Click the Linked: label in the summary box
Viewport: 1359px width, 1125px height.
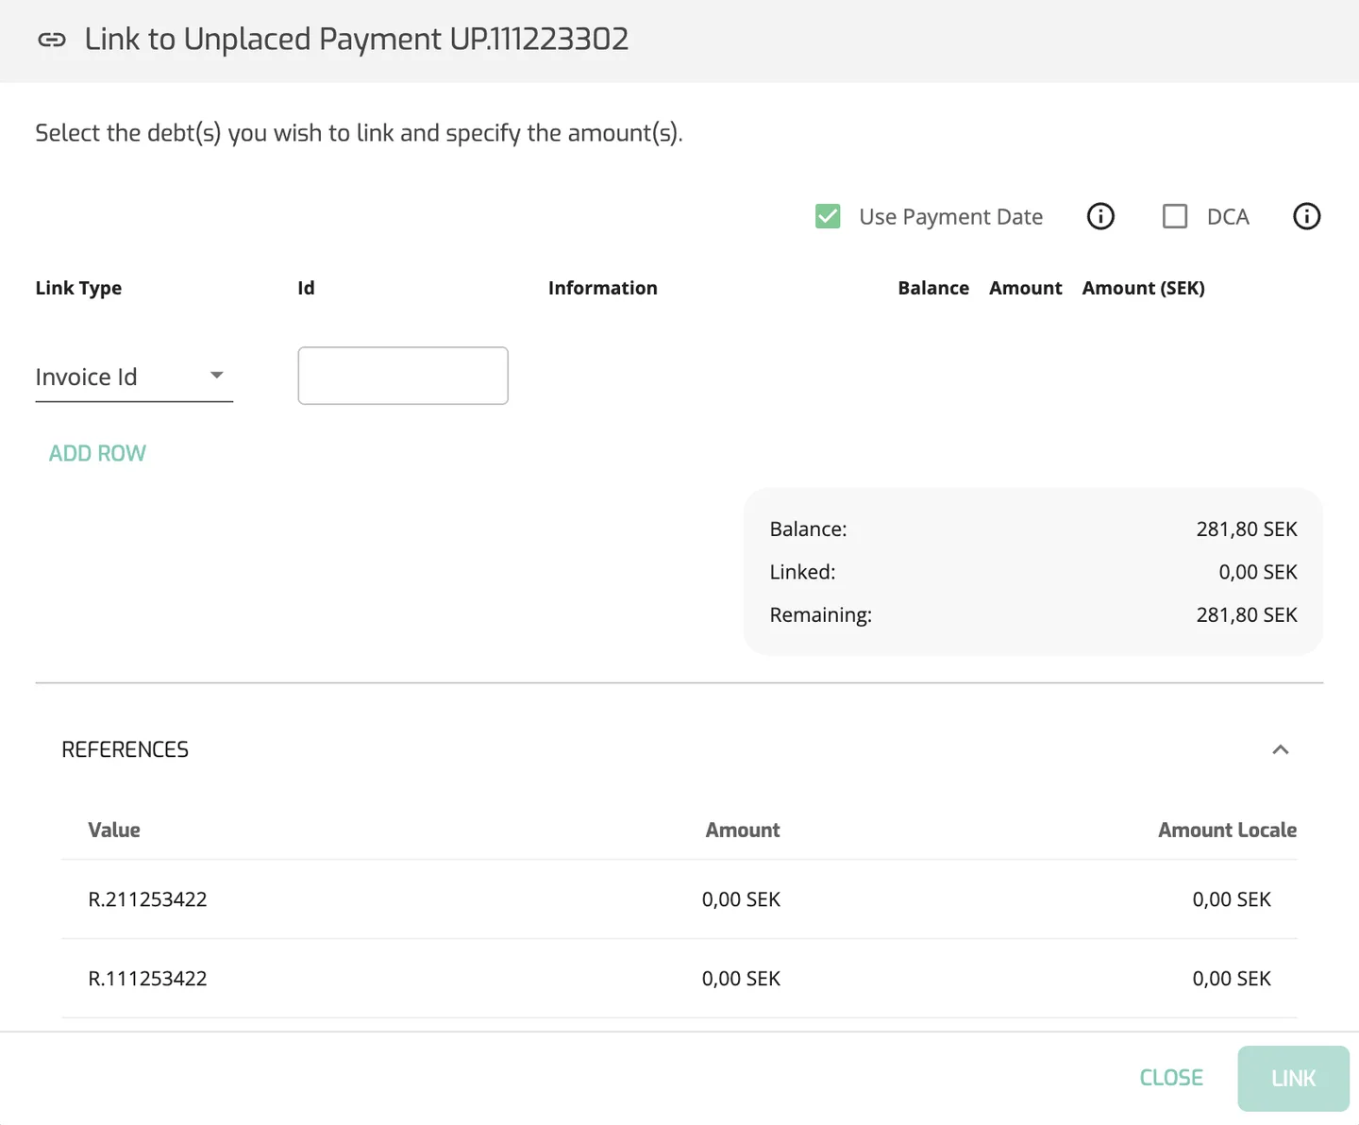(802, 572)
